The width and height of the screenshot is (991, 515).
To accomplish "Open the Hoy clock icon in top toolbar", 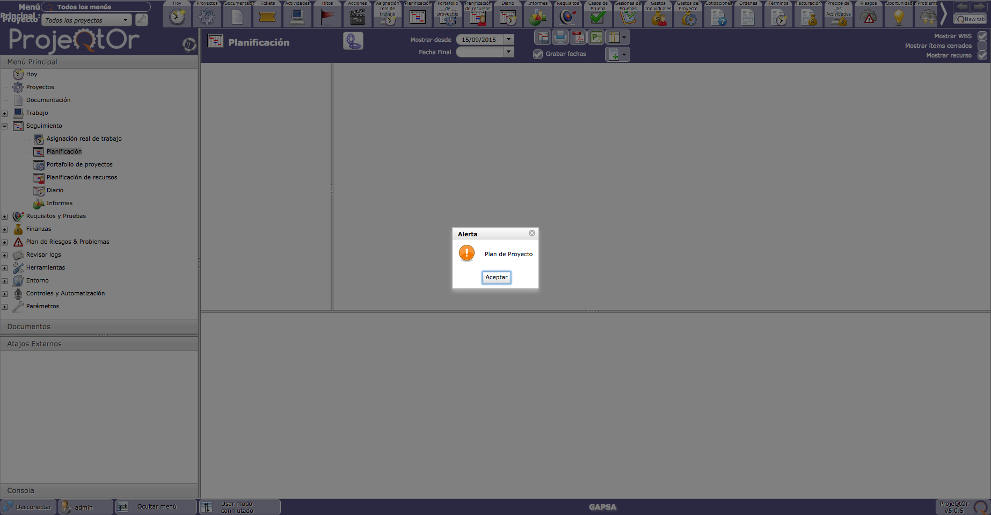I will pos(177,17).
